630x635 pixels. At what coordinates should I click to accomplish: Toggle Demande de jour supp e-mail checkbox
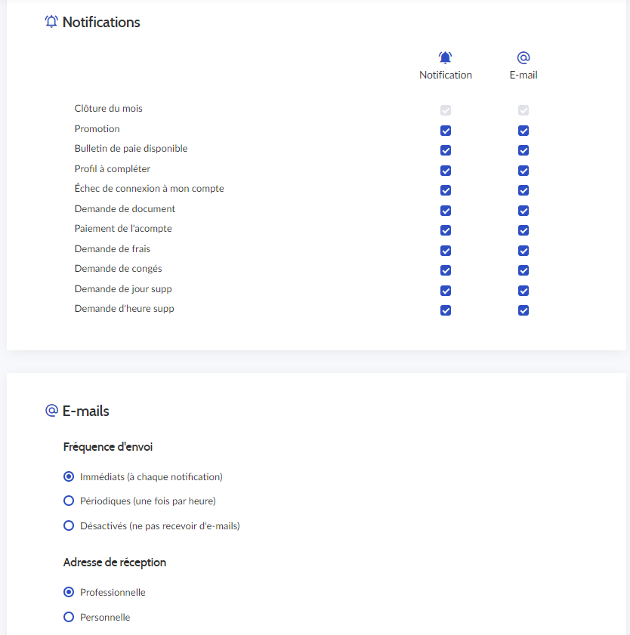click(x=523, y=291)
